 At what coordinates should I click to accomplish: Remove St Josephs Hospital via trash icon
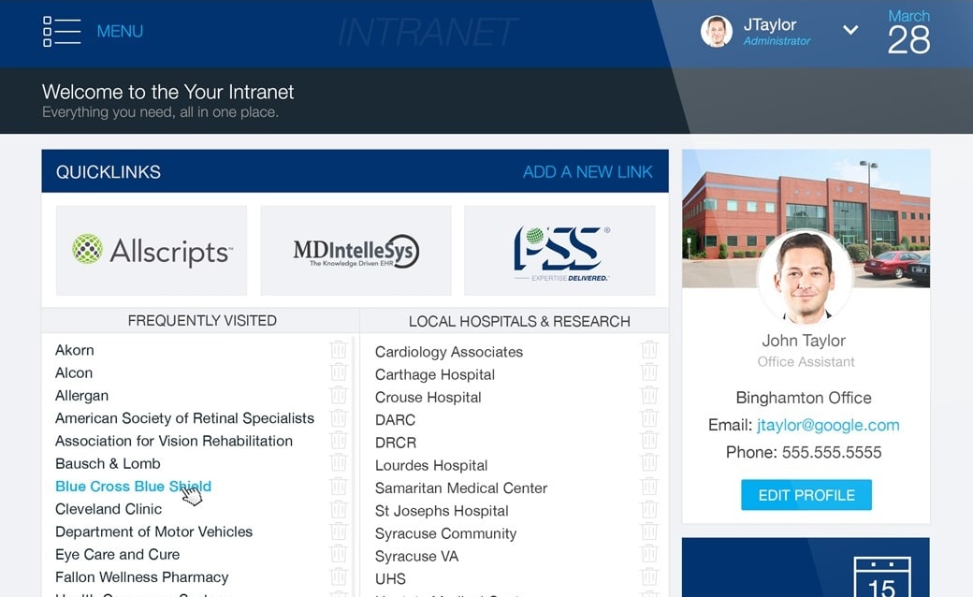tap(649, 509)
